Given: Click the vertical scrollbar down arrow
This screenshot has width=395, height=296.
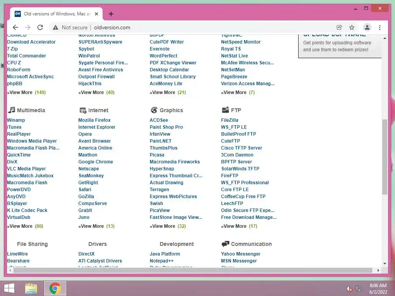Looking at the screenshot, I should tap(385, 264).
